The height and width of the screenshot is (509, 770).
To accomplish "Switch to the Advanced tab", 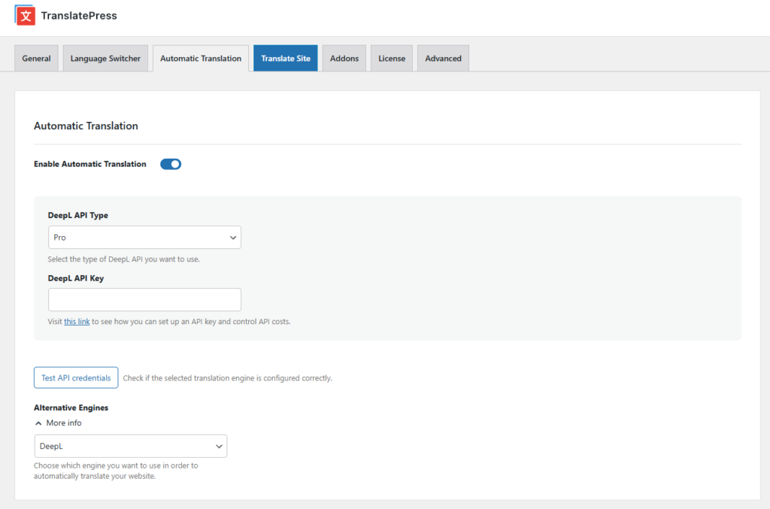I will pyautogui.click(x=443, y=59).
